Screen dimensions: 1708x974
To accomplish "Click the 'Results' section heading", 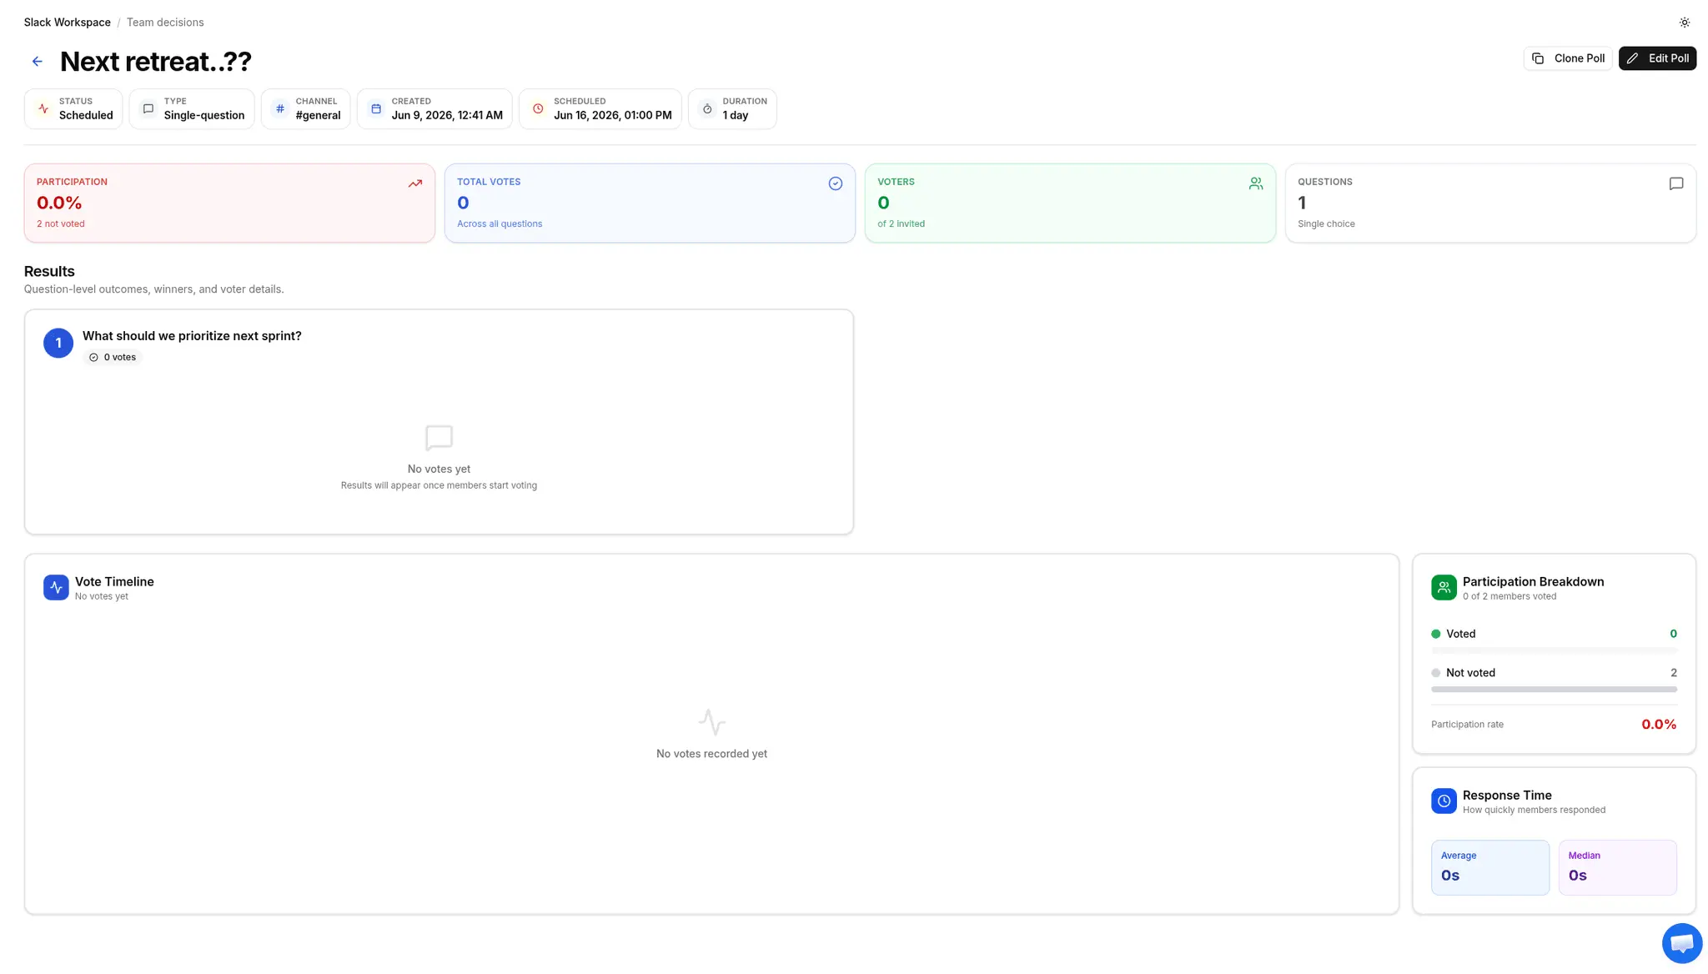I will [x=49, y=272].
